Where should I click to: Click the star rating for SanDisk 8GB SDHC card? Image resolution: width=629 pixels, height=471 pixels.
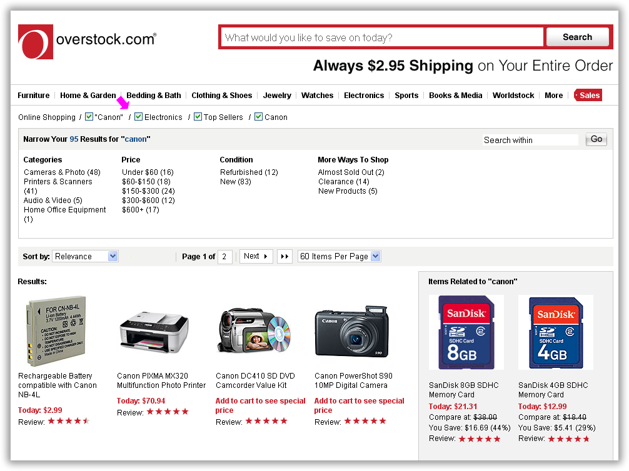pos(479,439)
